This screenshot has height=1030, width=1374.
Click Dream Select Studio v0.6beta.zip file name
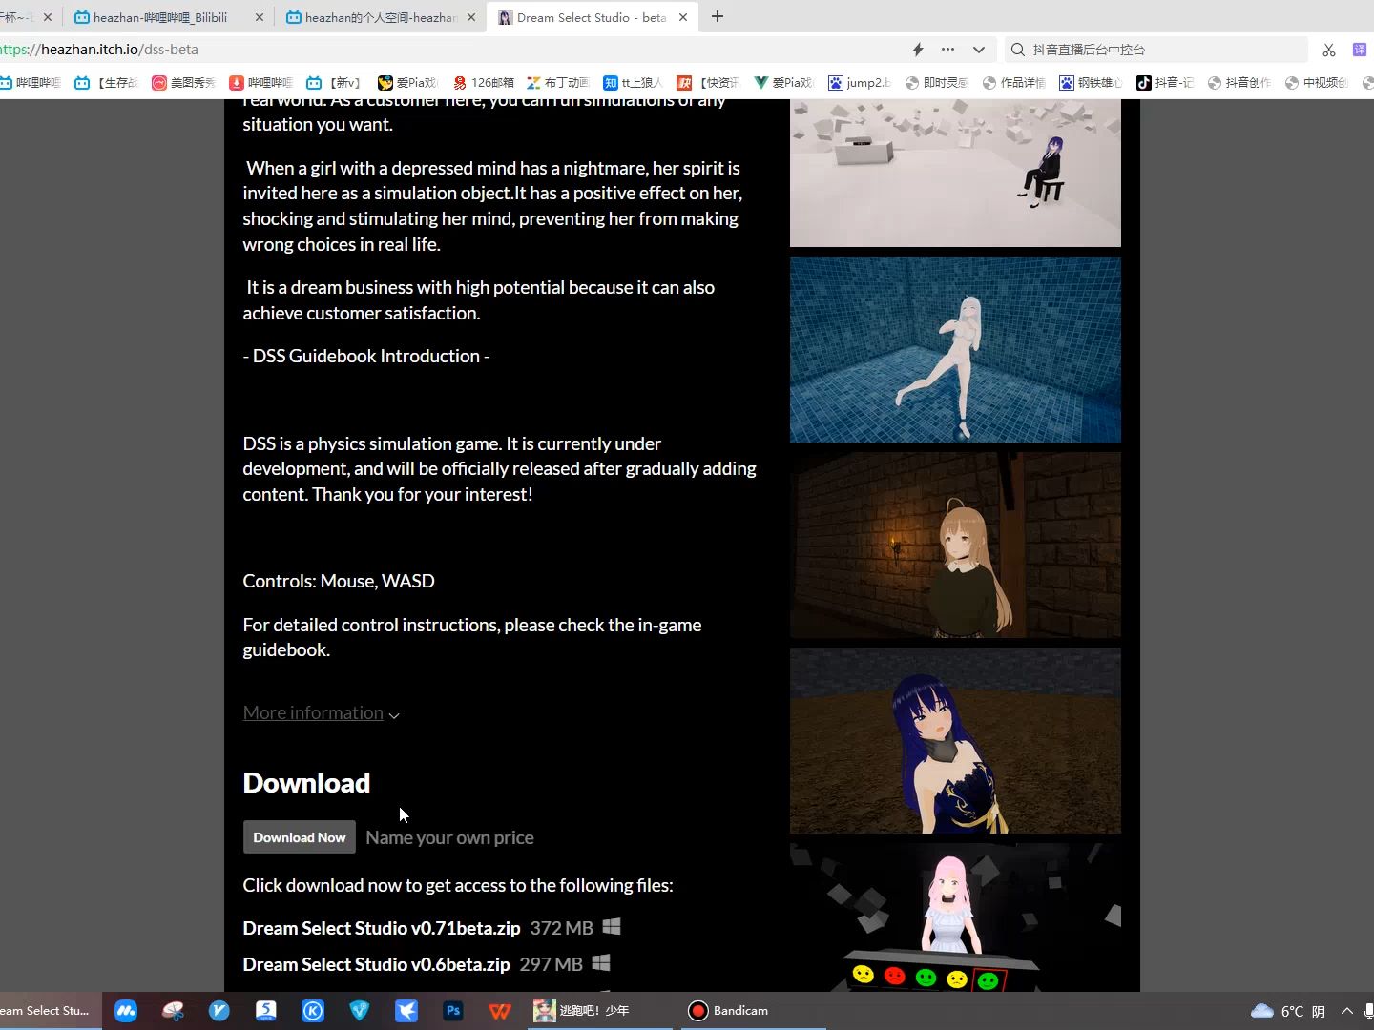(x=376, y=964)
